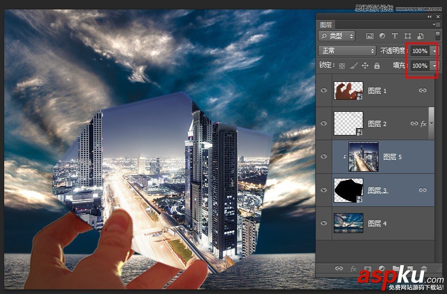Lock transparent pixels checkerboard icon
Image resolution: width=447 pixels, height=294 pixels.
click(342, 66)
